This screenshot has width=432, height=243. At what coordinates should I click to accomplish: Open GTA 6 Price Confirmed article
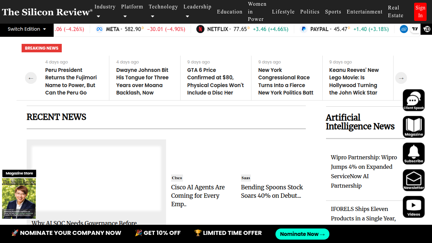click(x=216, y=81)
